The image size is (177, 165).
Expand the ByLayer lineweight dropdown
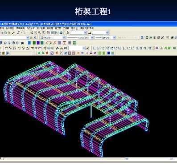click(114, 38)
